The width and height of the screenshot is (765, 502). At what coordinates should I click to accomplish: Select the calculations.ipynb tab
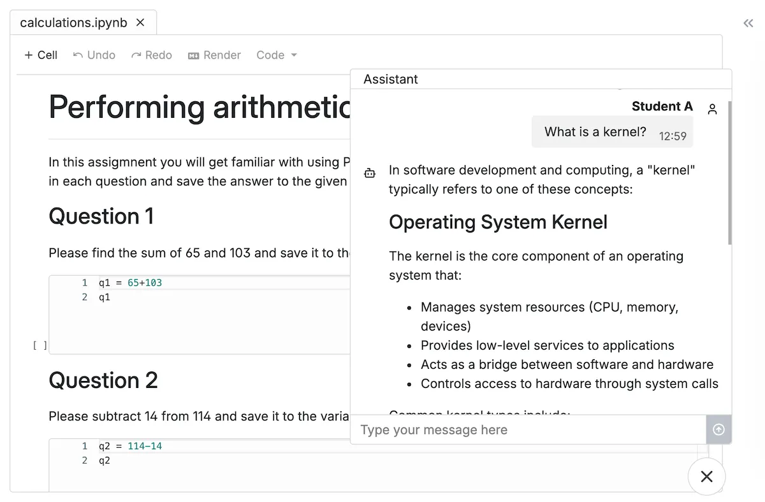[83, 22]
